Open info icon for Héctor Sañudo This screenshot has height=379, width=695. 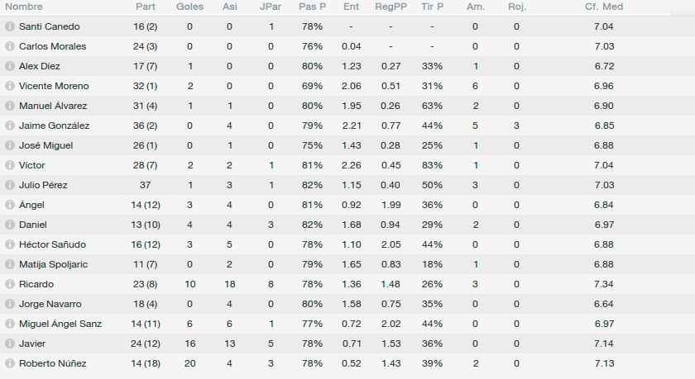coord(10,244)
